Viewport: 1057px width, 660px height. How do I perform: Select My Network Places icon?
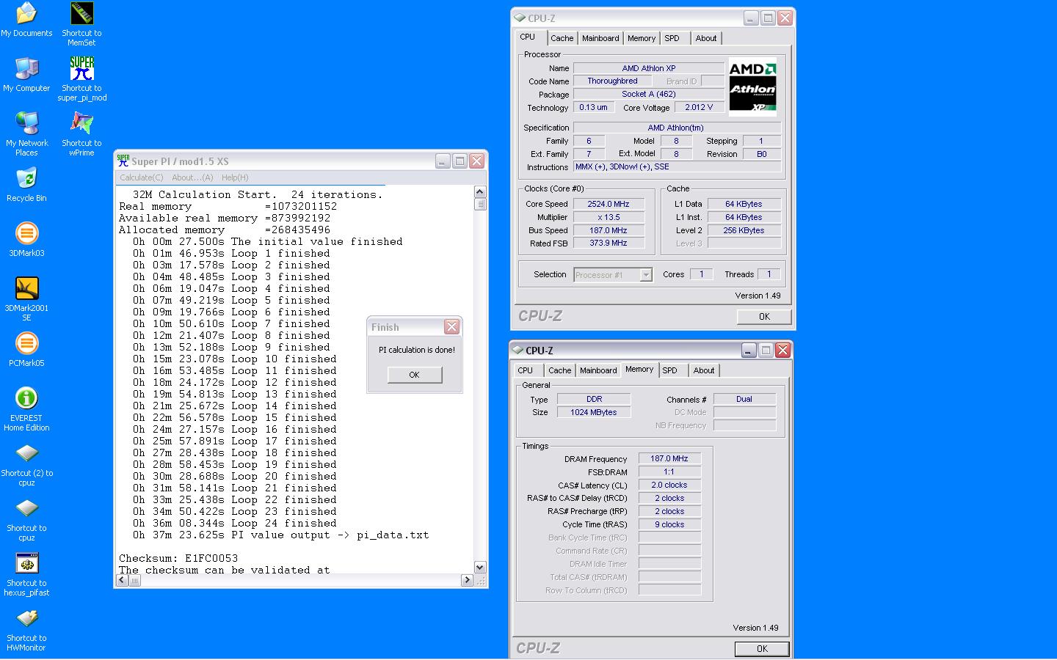26,134
